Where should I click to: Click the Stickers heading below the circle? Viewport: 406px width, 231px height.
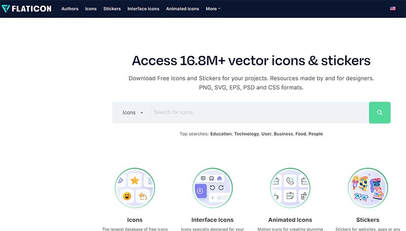367,220
